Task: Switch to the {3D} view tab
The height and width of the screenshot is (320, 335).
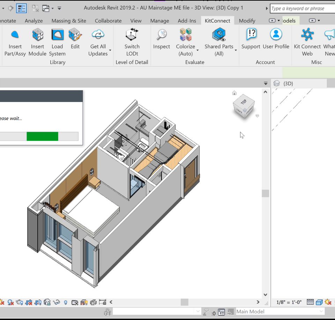Action: (299, 83)
